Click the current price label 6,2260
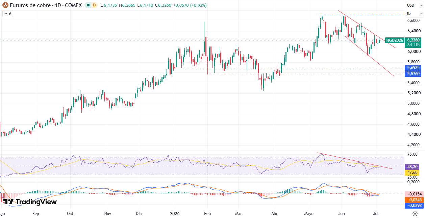This screenshot has width=425, height=218. pos(414,40)
